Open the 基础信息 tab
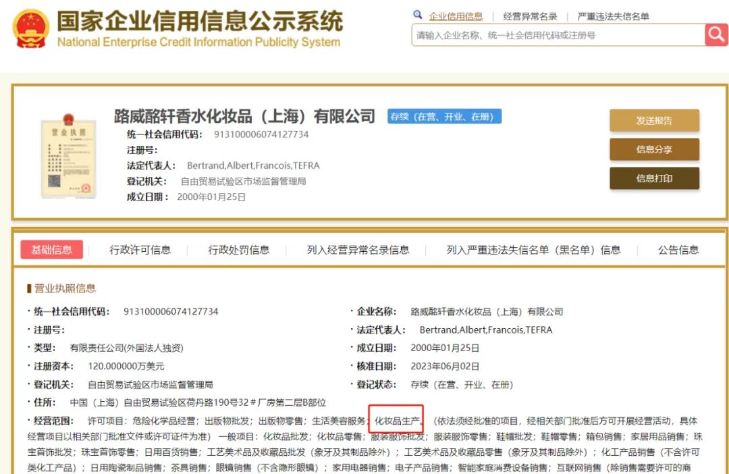Screen dimensions: 729x474 coord(51,250)
